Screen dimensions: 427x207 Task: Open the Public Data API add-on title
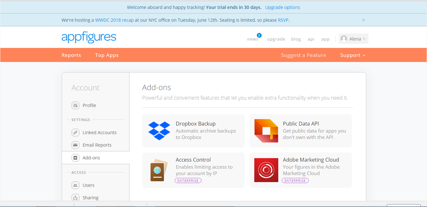[x=301, y=124]
